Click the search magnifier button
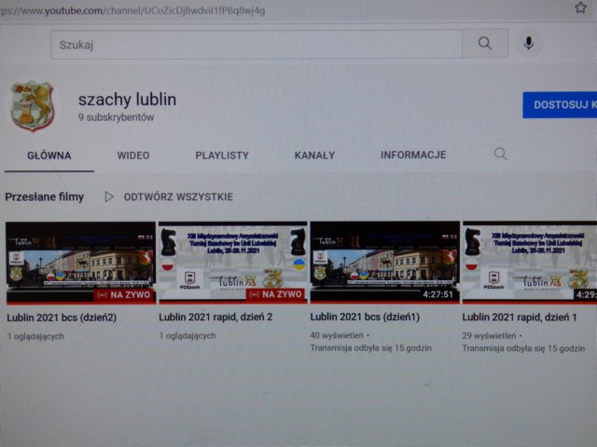597x447 pixels. (x=485, y=44)
